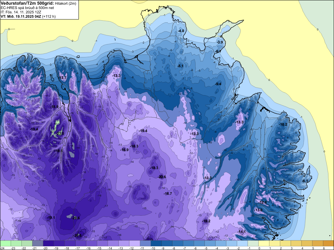
Task: Click the -15 label in the color legend
Action: point(99,248)
